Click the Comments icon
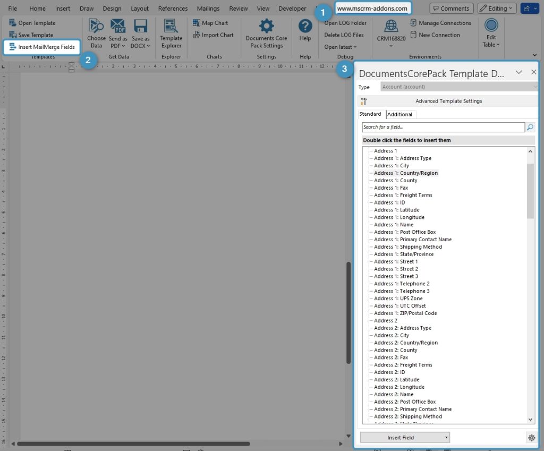The image size is (544, 451). [x=451, y=8]
